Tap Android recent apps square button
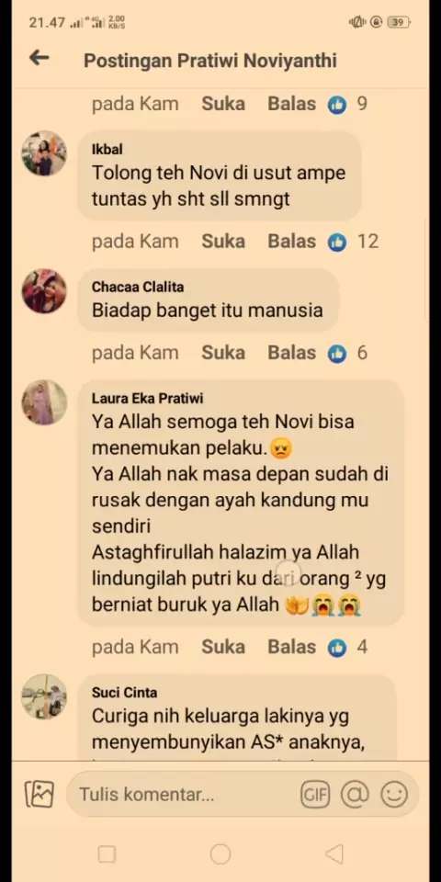 [x=107, y=854]
